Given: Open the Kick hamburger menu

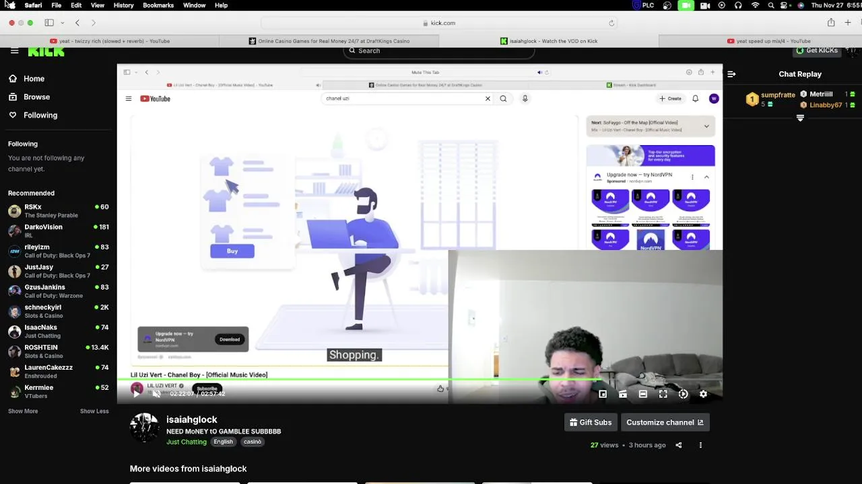Looking at the screenshot, I should (x=14, y=51).
